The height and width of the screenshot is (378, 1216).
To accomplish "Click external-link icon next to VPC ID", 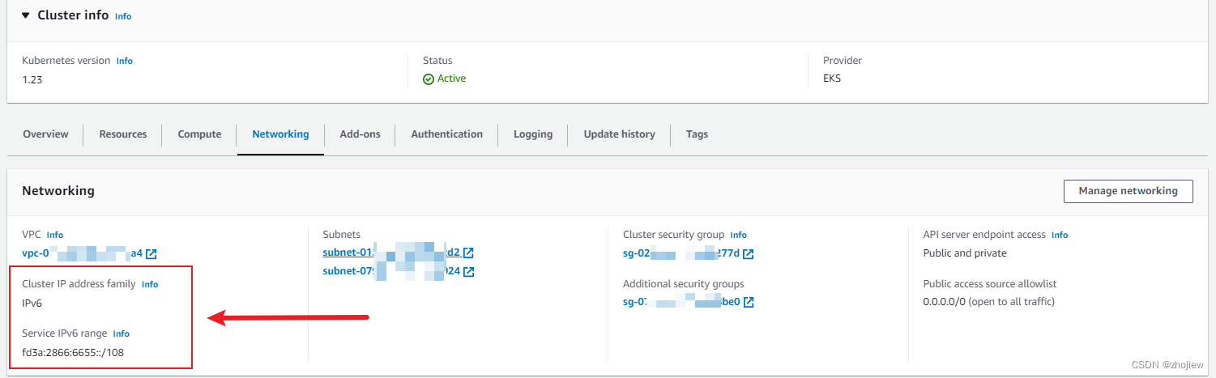I will point(151,254).
